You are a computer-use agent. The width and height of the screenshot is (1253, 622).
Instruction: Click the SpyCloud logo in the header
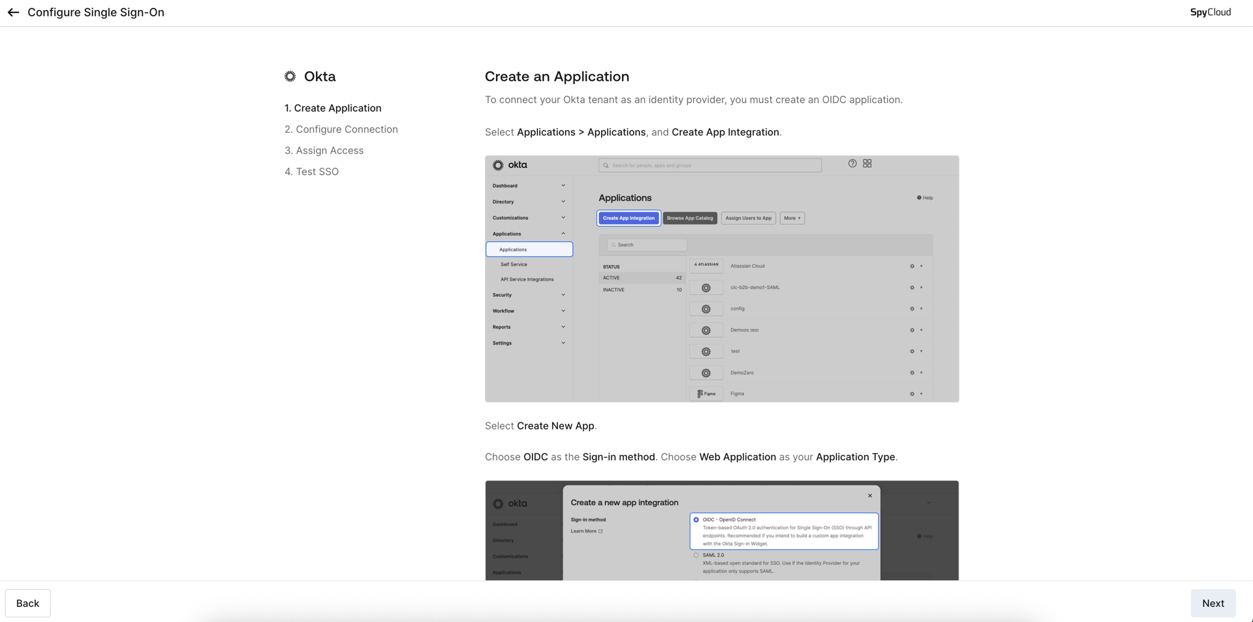(1210, 12)
